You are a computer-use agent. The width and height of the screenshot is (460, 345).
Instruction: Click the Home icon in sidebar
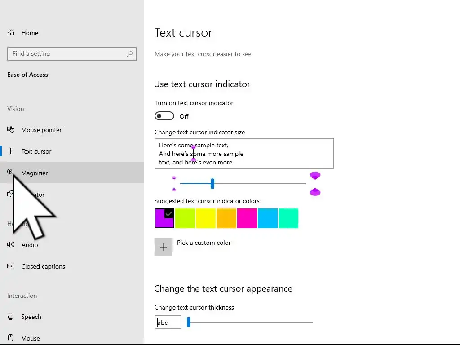11,33
